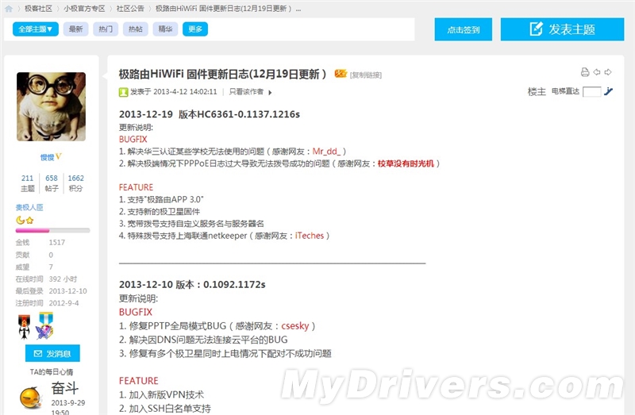
Task: Expand the 全部主题 dropdown
Action: click(36, 29)
